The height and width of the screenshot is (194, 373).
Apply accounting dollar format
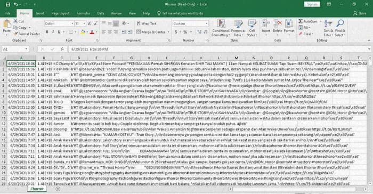pos(176,32)
